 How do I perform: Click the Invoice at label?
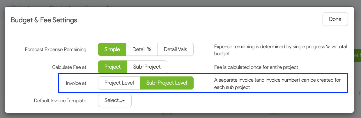pyautogui.click(x=76, y=83)
